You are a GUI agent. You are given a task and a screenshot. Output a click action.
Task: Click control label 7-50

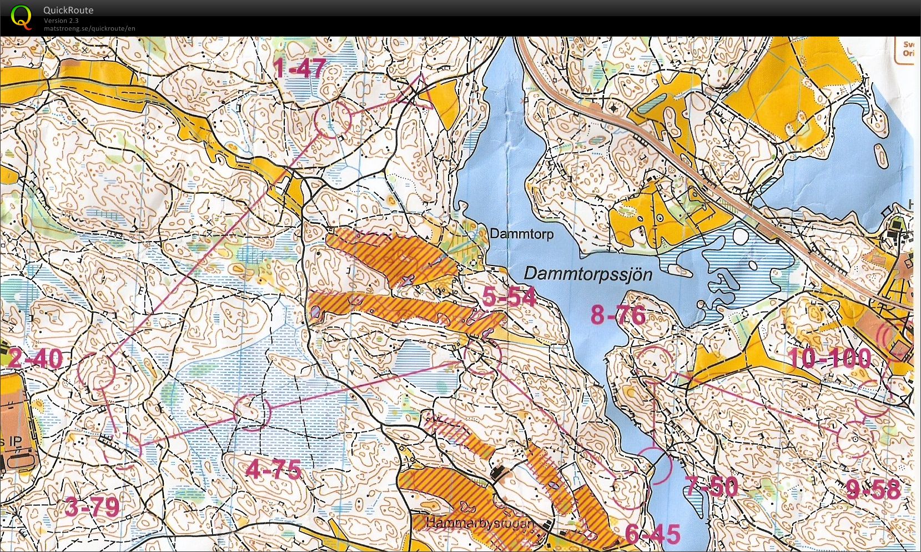(711, 486)
